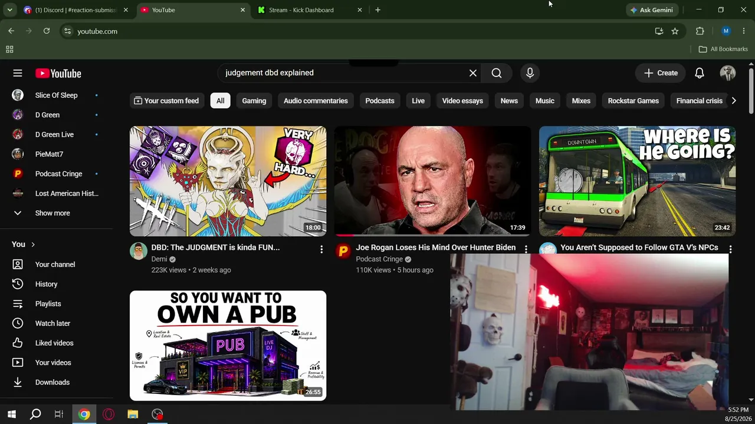Start voice search with the microphone
Viewport: 755px width, 424px height.
coord(530,73)
